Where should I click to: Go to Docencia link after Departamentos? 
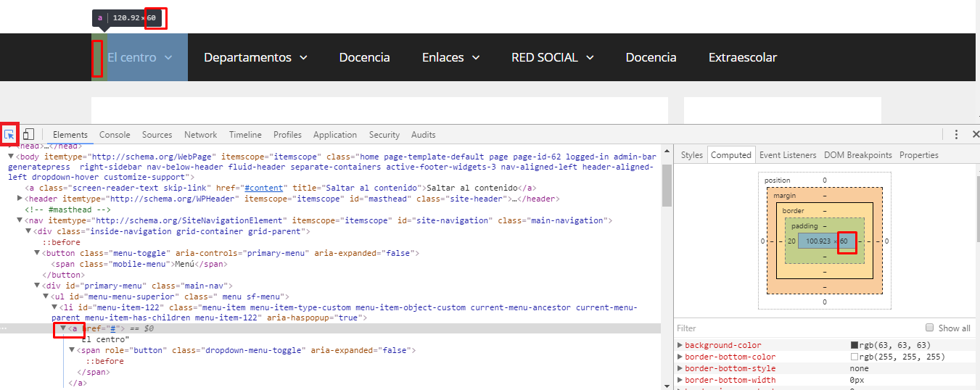pos(364,57)
